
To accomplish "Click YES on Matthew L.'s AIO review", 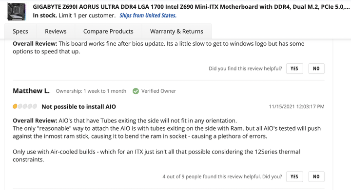I will pos(294,176).
